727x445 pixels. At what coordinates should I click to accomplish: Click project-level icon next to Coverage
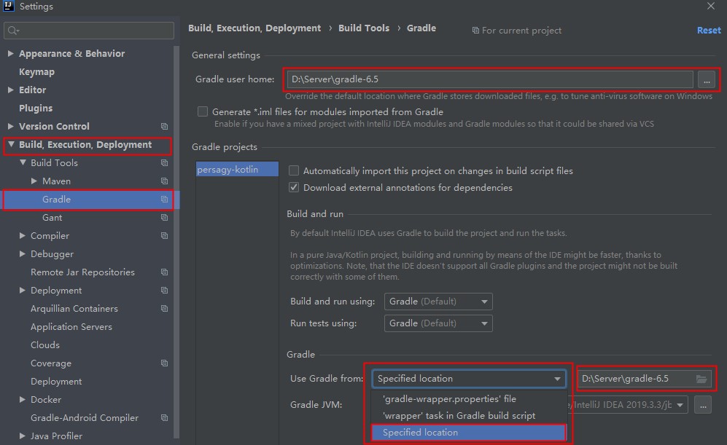tap(164, 363)
